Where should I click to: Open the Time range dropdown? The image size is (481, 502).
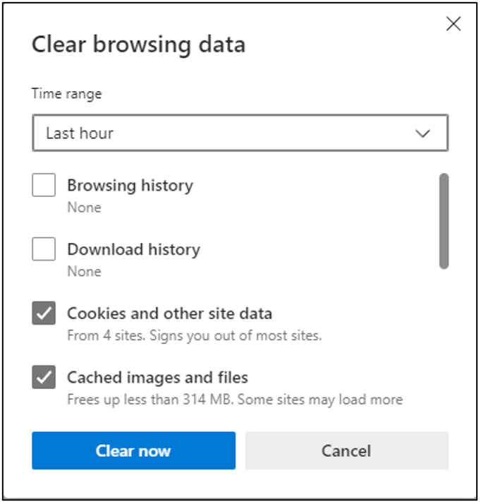[240, 133]
